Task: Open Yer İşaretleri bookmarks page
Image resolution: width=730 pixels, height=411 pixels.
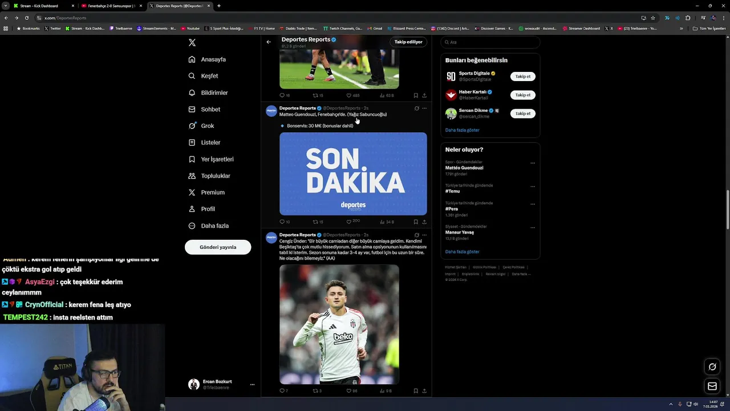Action: pyautogui.click(x=211, y=159)
